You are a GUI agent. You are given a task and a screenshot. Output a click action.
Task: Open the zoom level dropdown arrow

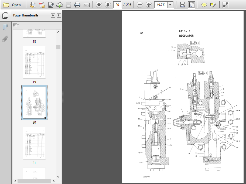coord(170,5)
